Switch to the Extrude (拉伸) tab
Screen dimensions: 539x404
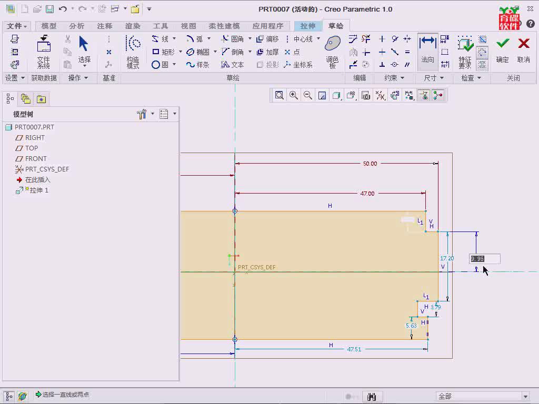(307, 26)
